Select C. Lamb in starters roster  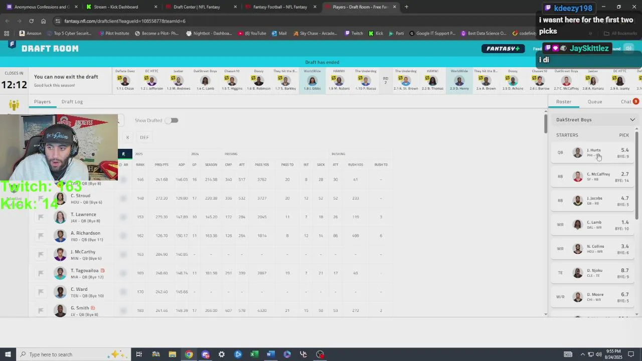(593, 225)
